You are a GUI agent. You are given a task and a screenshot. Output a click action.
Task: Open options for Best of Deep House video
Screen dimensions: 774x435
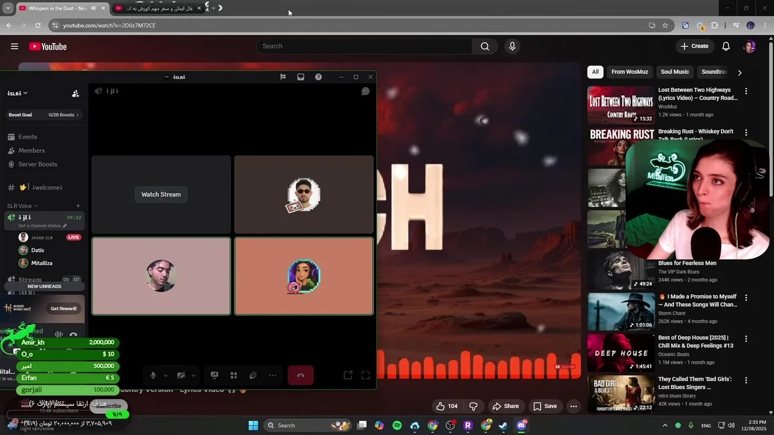click(746, 339)
